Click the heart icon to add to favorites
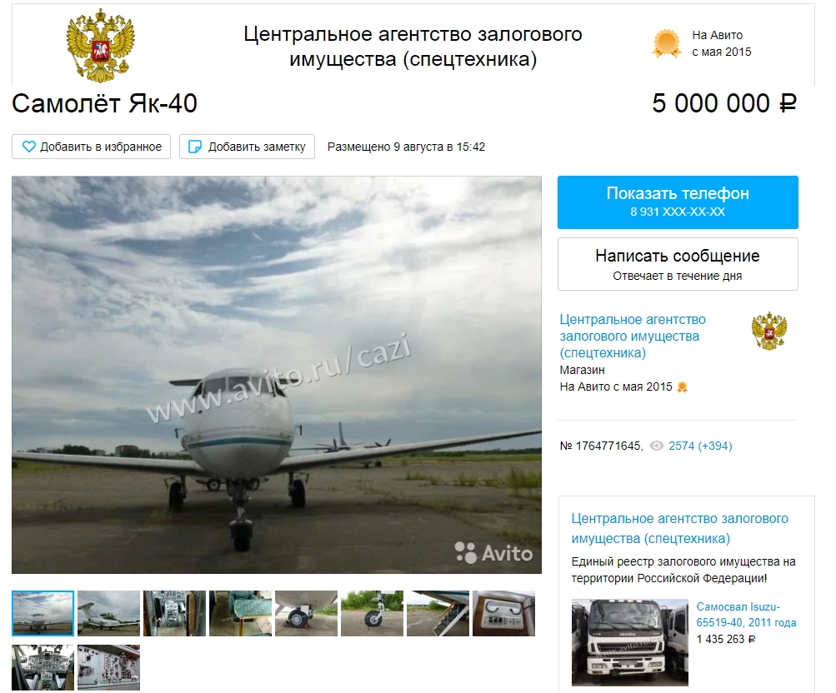Screen dimensions: 836x693 coord(29,147)
